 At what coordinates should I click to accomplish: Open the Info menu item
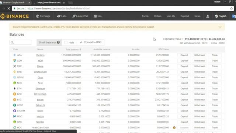pos(98,16)
